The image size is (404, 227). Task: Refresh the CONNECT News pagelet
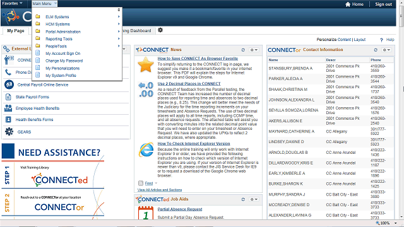pos(243,50)
